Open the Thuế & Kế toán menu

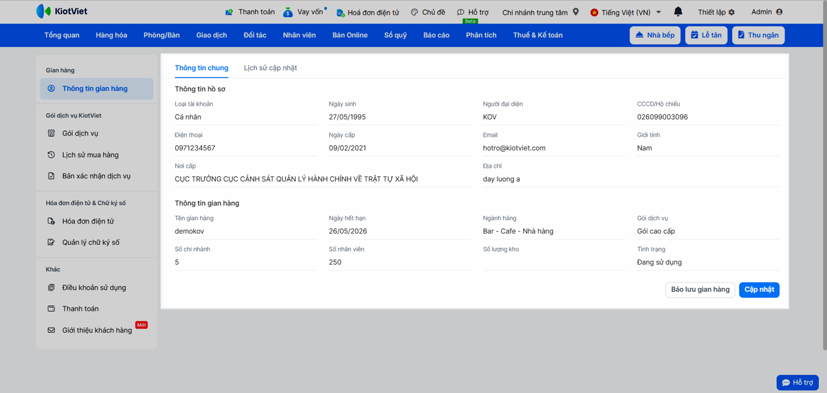(x=538, y=35)
